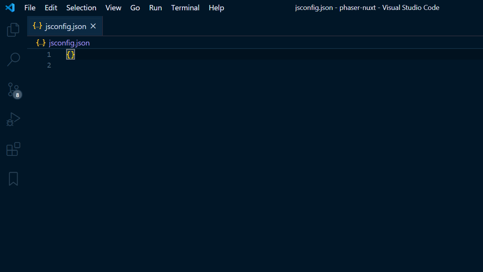483x272 pixels.
Task: Open the Help menu
Action: coord(216,8)
